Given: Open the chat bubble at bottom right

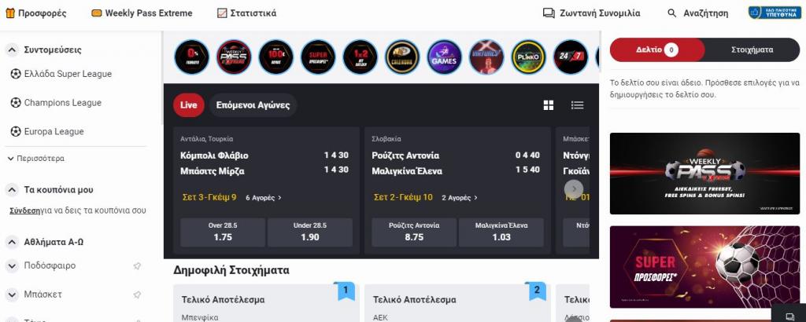Looking at the screenshot, I should [x=790, y=316].
